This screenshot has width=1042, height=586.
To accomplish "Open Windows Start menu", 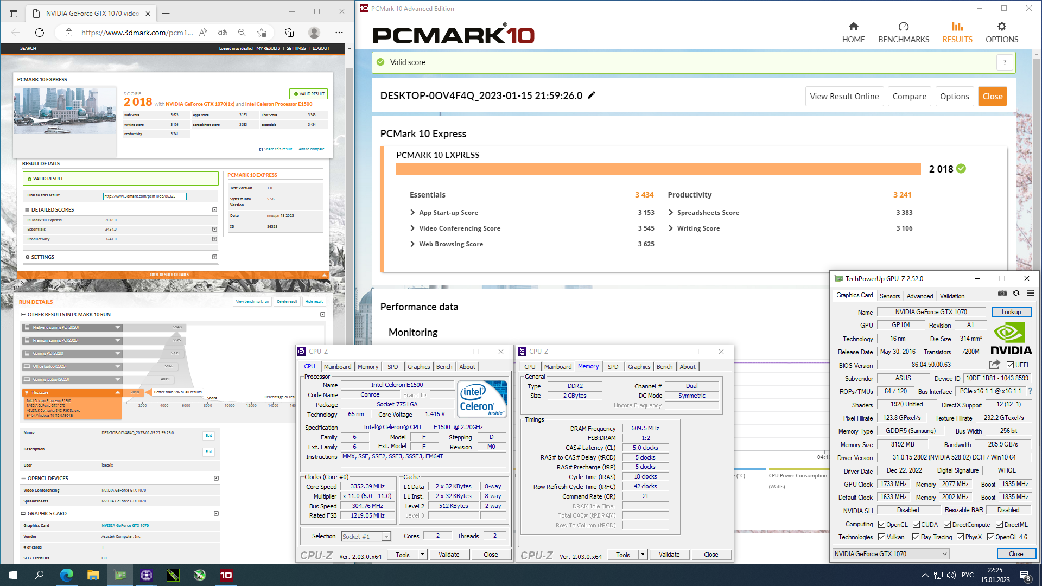I will (13, 575).
